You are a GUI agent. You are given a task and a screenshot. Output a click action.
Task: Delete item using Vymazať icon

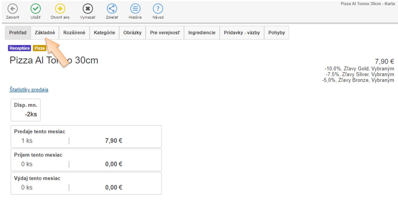[x=87, y=9]
